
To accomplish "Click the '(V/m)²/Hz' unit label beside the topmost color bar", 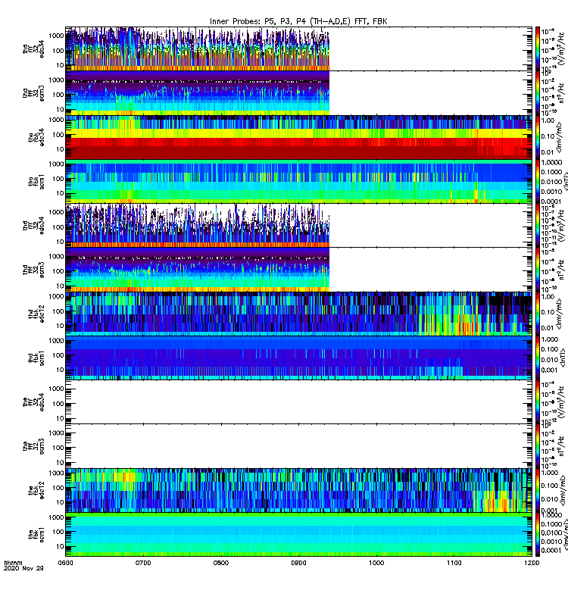I will click(561, 48).
